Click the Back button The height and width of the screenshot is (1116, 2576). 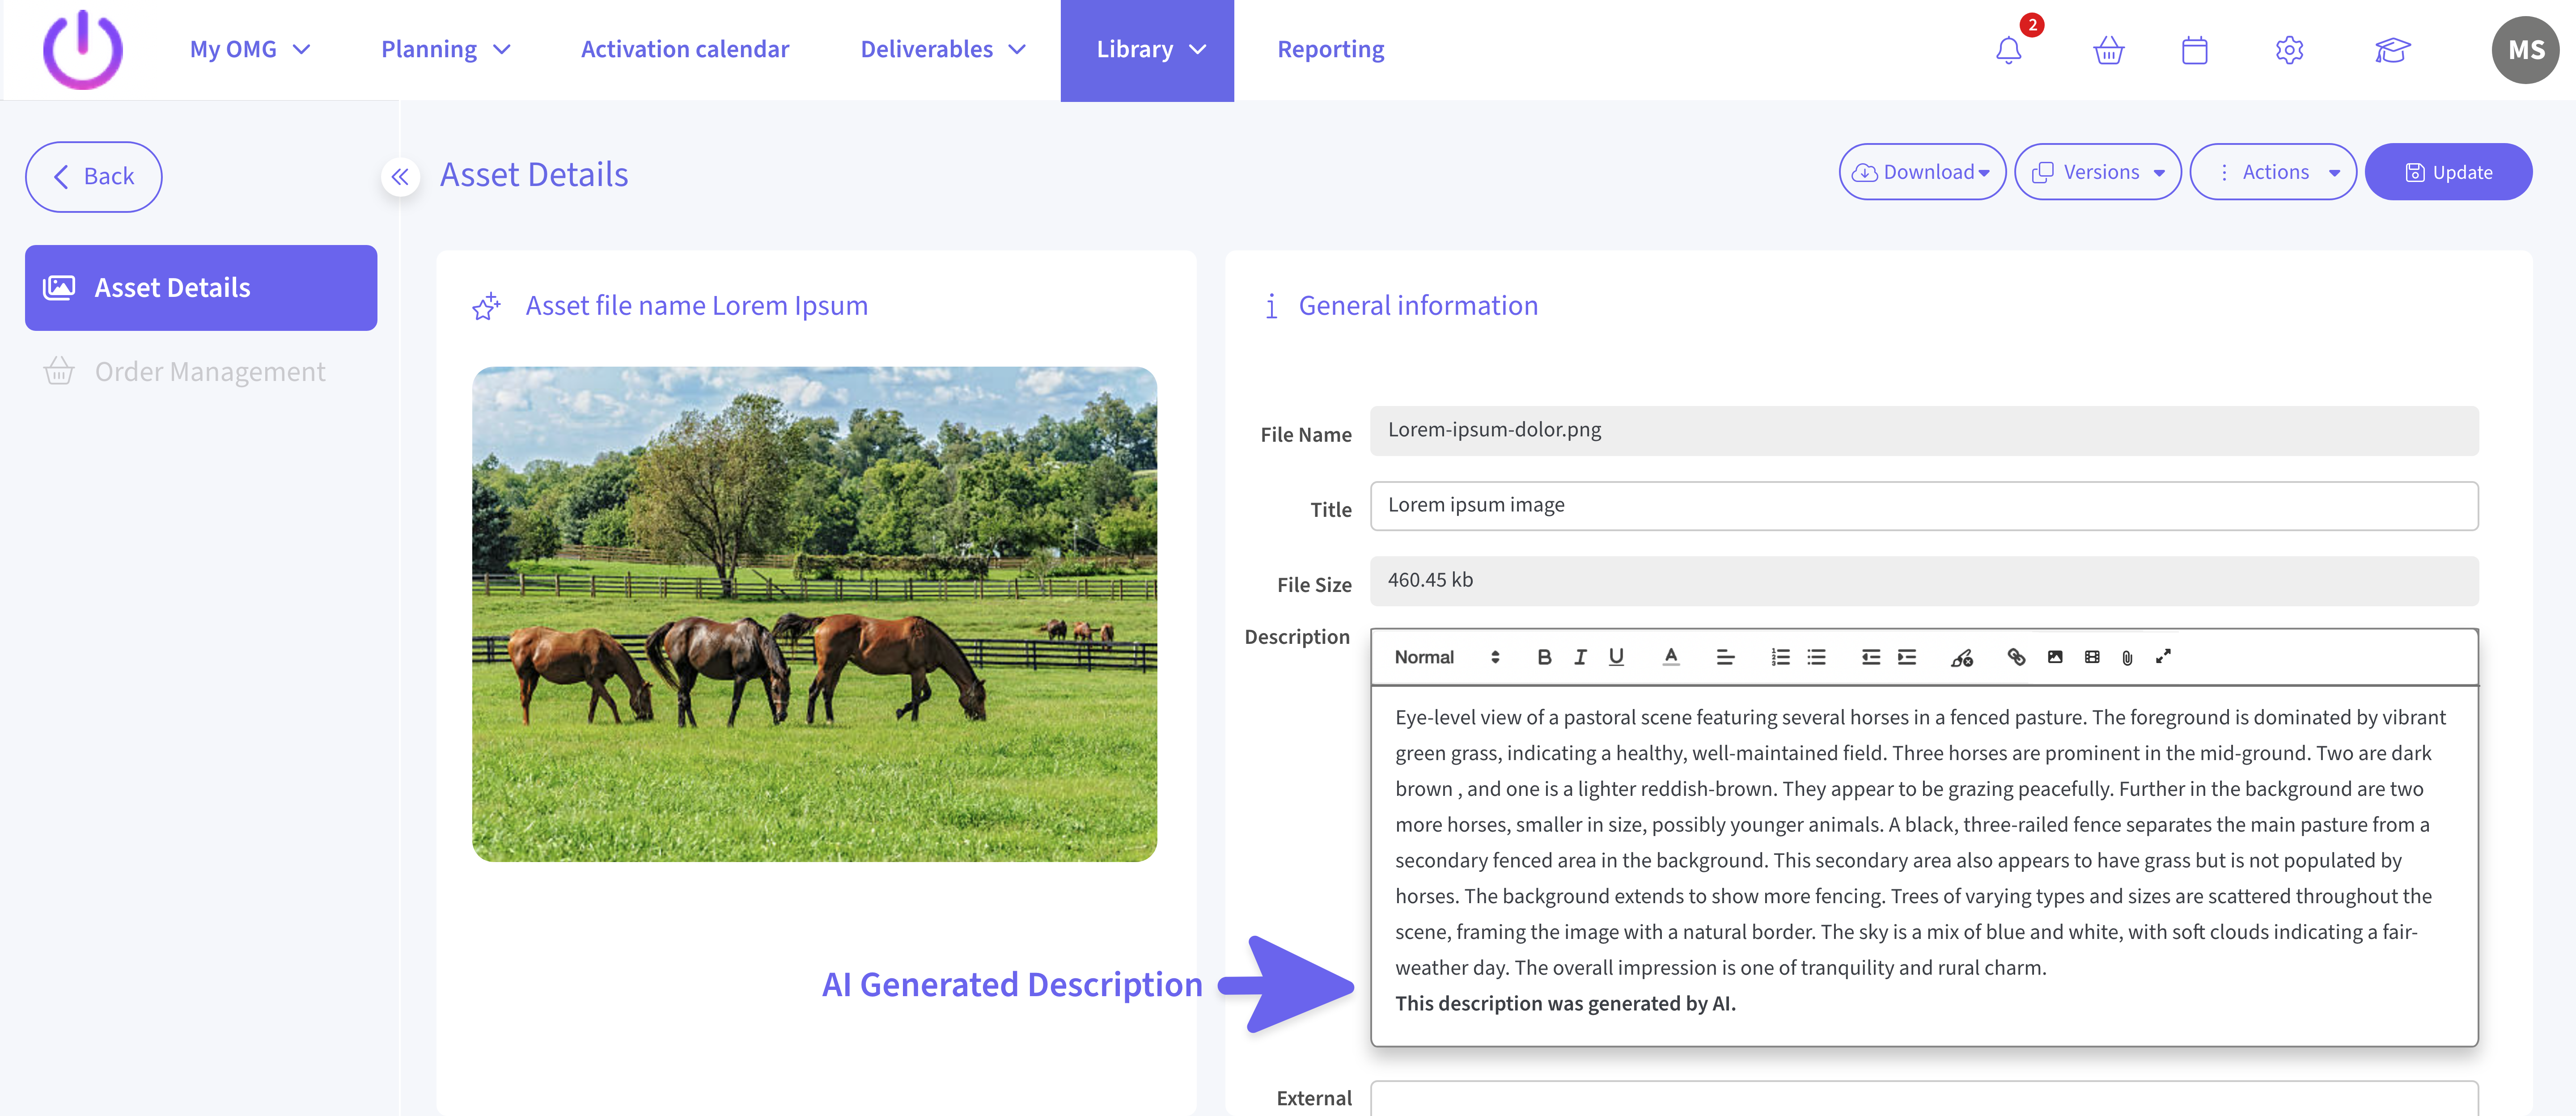(x=94, y=177)
